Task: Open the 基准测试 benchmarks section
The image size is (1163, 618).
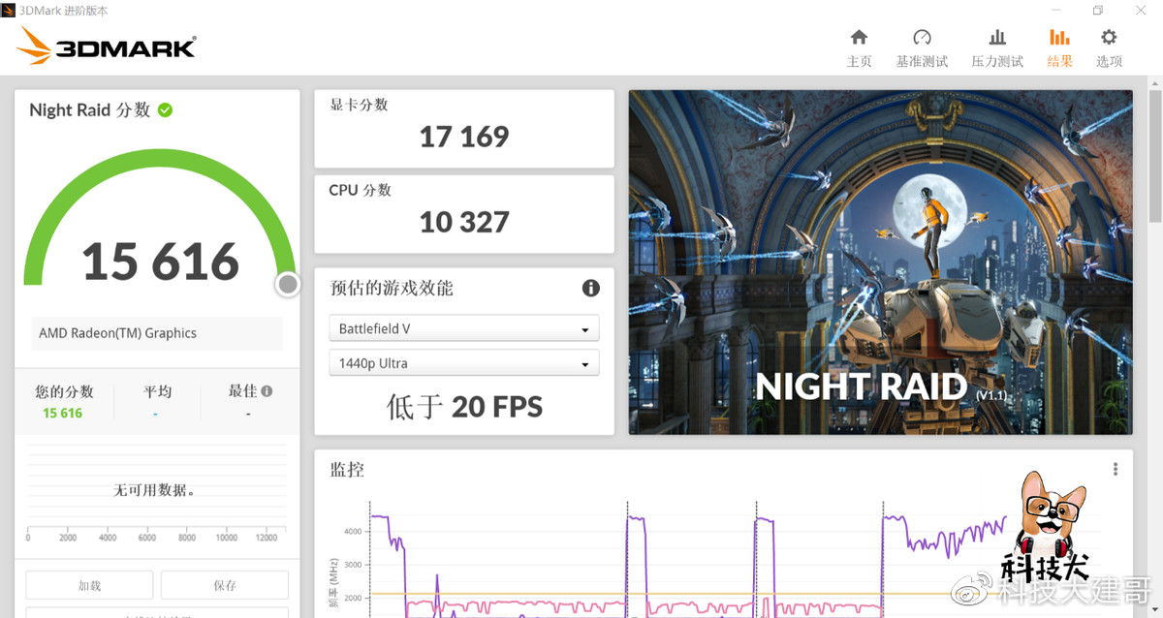Action: 922,48
